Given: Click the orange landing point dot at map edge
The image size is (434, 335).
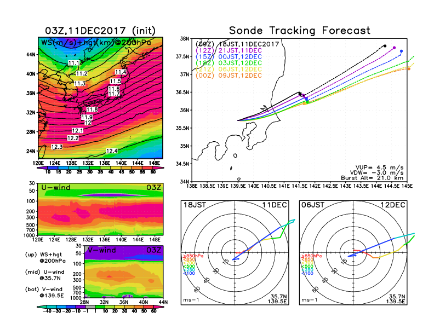Looking at the screenshot, I should [409, 69].
